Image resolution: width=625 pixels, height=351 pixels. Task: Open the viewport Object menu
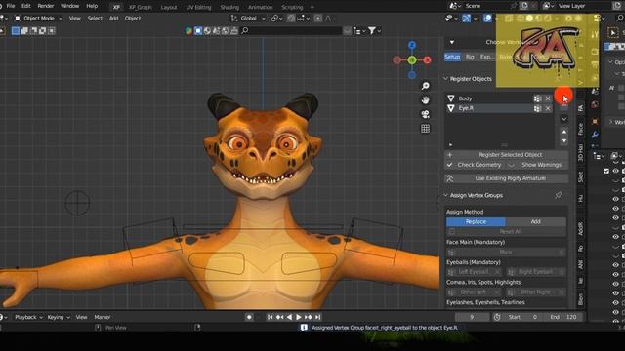[133, 19]
